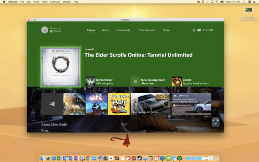Open the Wi-Fi status menu
The width and height of the screenshot is (259, 162).
coord(217,1)
